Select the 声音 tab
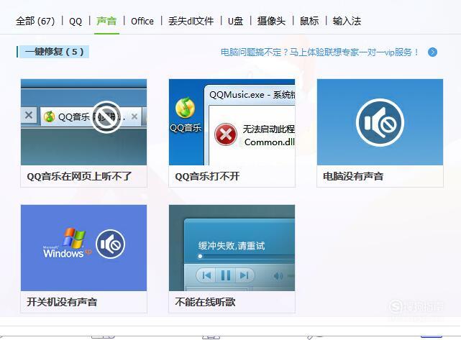Viewport: 461px width, 340px height. click(106, 21)
